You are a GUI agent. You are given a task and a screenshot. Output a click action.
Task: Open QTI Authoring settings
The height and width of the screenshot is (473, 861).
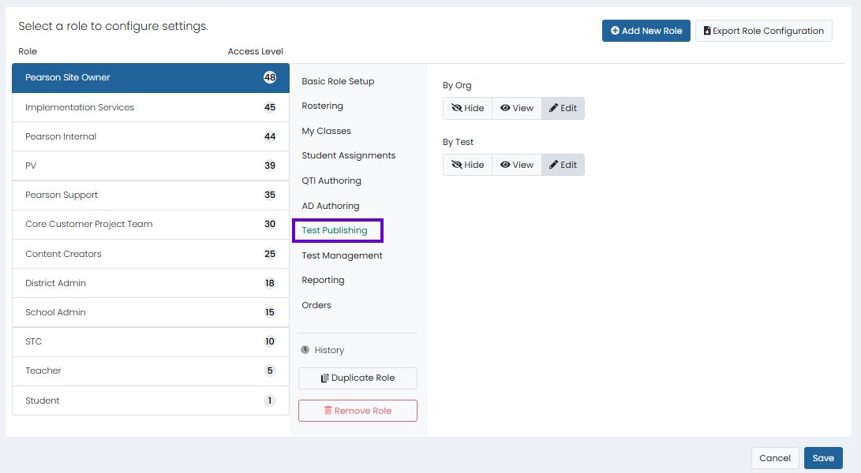pos(331,181)
